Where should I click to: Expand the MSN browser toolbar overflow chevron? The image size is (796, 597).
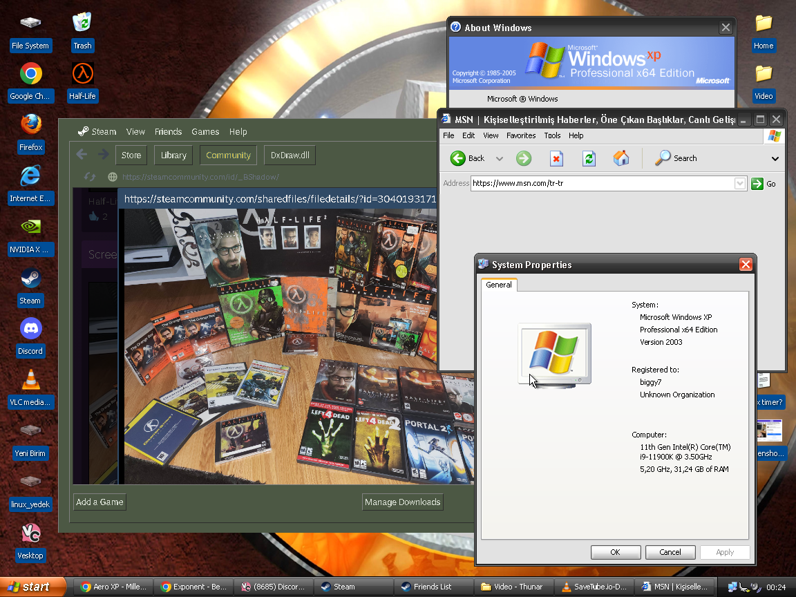coord(775,158)
